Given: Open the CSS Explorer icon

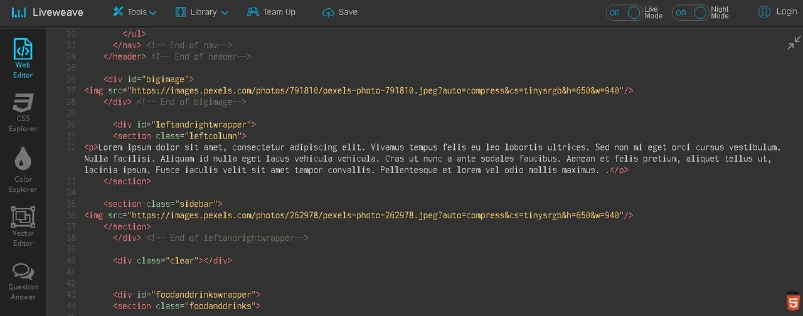Looking at the screenshot, I should [23, 102].
